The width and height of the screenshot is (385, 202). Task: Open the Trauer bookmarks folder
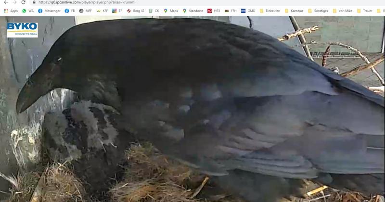(365, 11)
